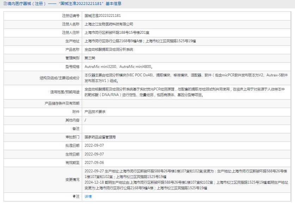Click the 注册人住所 address value
The width and height of the screenshot is (295, 204).
point(114,33)
